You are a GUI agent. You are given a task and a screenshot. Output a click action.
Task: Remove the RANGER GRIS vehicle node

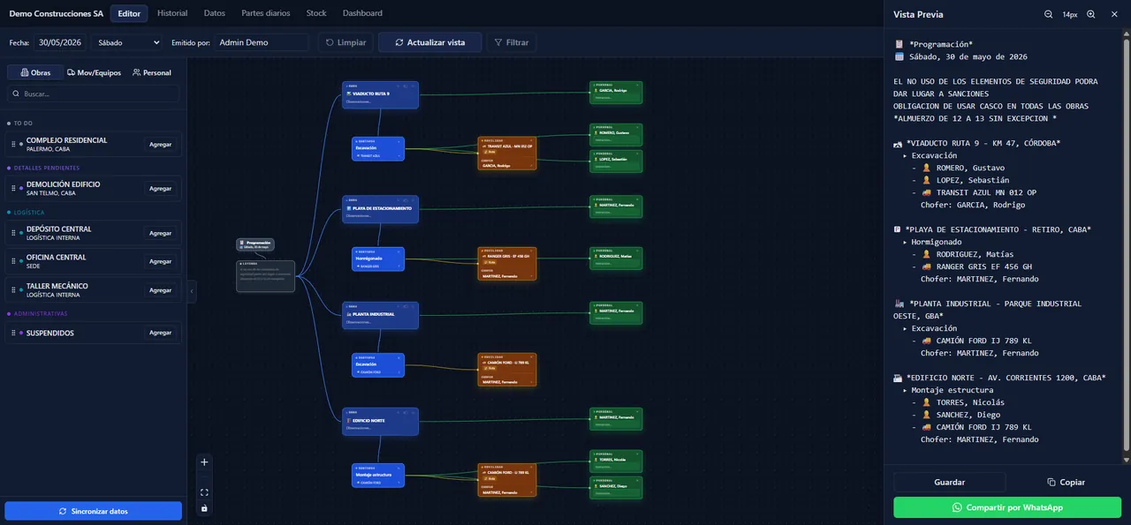click(531, 251)
